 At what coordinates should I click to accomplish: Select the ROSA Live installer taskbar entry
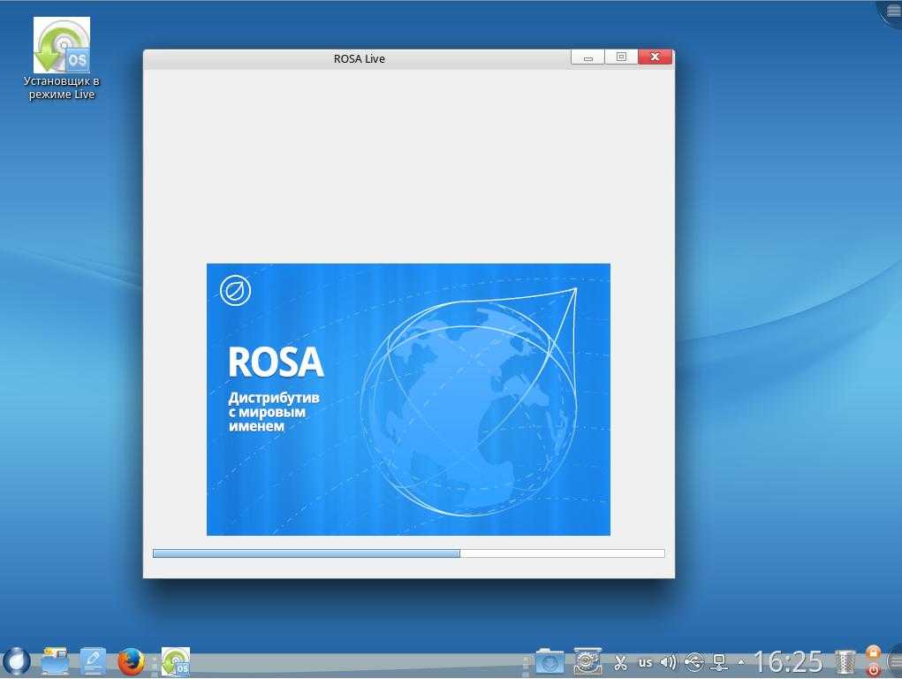tap(175, 661)
